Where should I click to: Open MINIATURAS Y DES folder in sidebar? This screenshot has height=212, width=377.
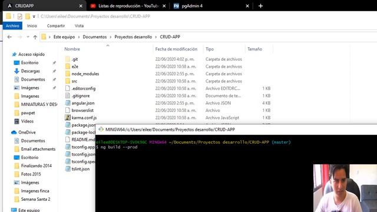tap(39, 105)
